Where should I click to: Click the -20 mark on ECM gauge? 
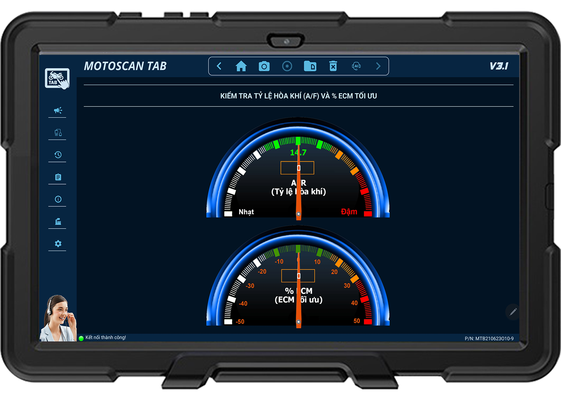[262, 272]
